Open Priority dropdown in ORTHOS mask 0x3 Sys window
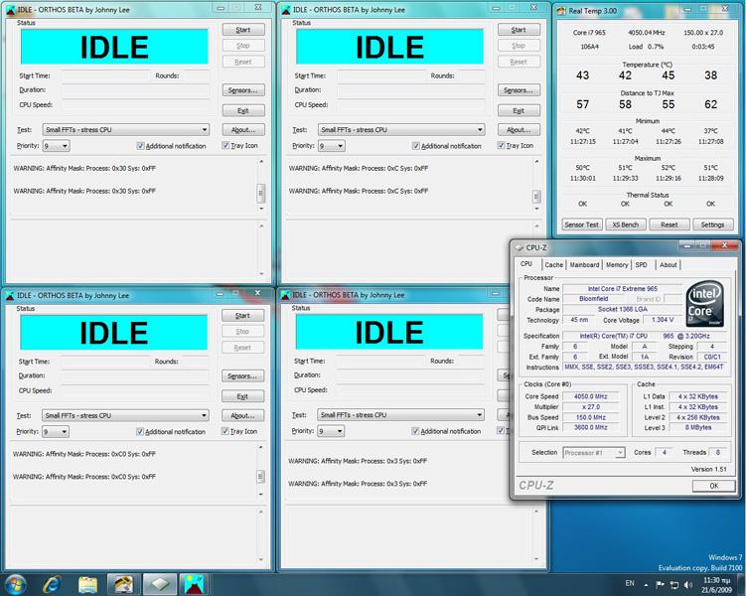Image resolution: width=746 pixels, height=596 pixels. [x=331, y=431]
